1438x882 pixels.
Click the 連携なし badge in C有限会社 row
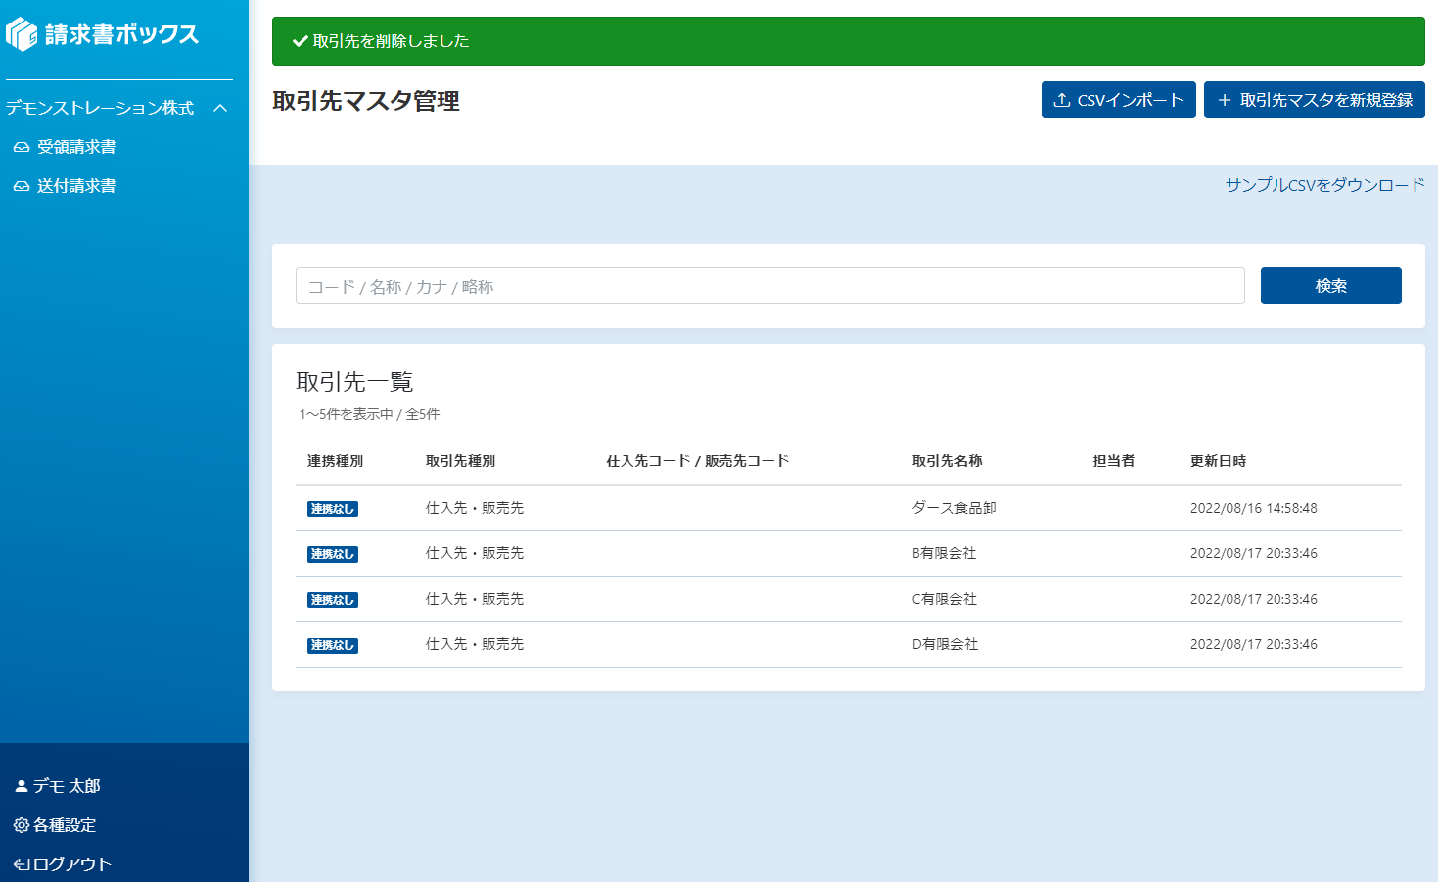333,600
